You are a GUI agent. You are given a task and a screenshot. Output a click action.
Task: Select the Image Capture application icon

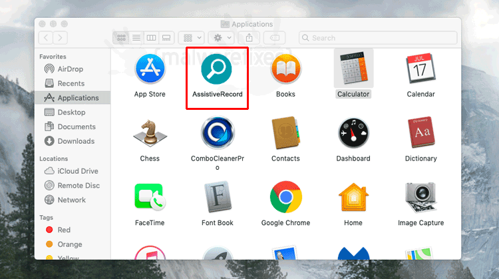tap(420, 197)
